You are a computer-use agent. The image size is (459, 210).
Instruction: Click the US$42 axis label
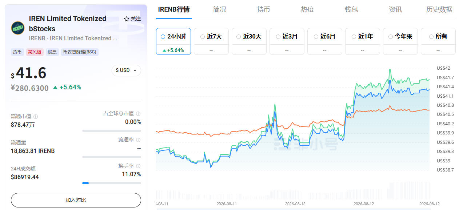[443, 68]
